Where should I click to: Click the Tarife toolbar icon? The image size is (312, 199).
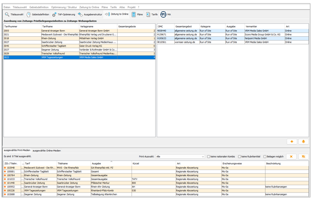coord(148,15)
